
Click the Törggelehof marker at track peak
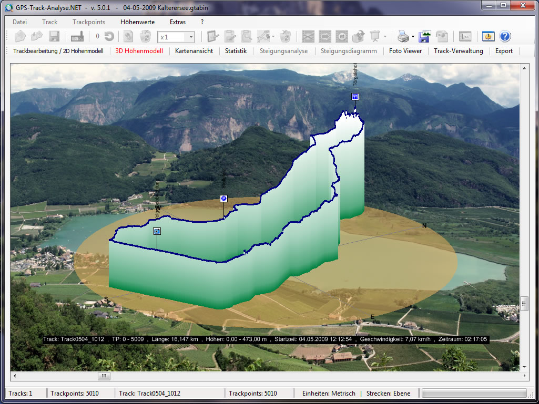[x=355, y=97]
